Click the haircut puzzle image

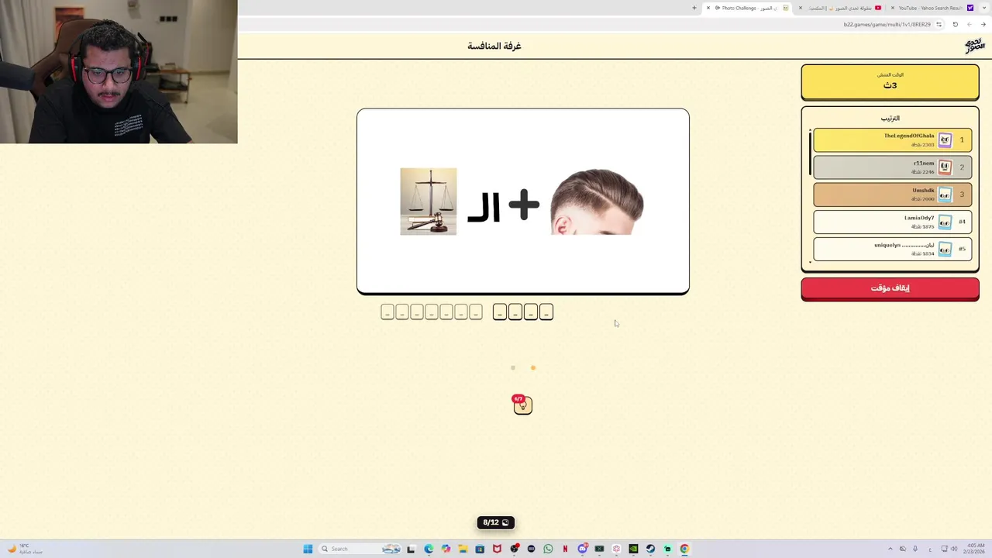[x=597, y=201]
